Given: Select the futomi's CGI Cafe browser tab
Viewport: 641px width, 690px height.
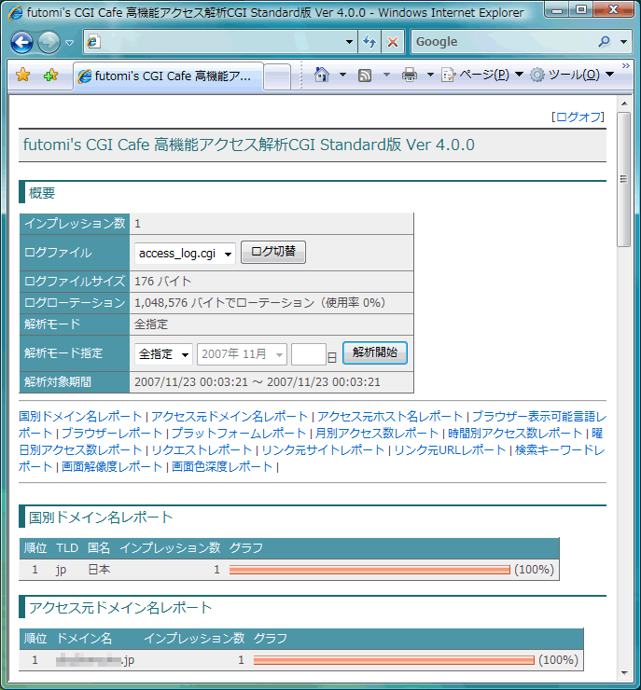Looking at the screenshot, I should (169, 76).
